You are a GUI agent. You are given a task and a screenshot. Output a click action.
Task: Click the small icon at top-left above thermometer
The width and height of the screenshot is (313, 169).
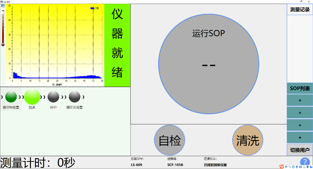2,7
